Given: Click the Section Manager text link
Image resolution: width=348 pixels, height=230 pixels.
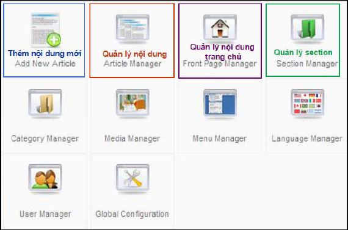Looking at the screenshot, I should coord(307,64).
